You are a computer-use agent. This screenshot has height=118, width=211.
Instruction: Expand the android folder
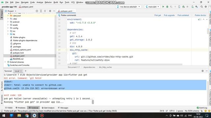[8, 22]
